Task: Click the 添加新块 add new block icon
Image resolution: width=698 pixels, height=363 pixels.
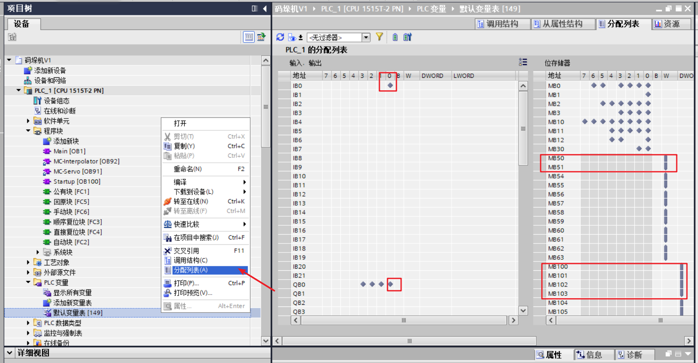Action: (47, 141)
